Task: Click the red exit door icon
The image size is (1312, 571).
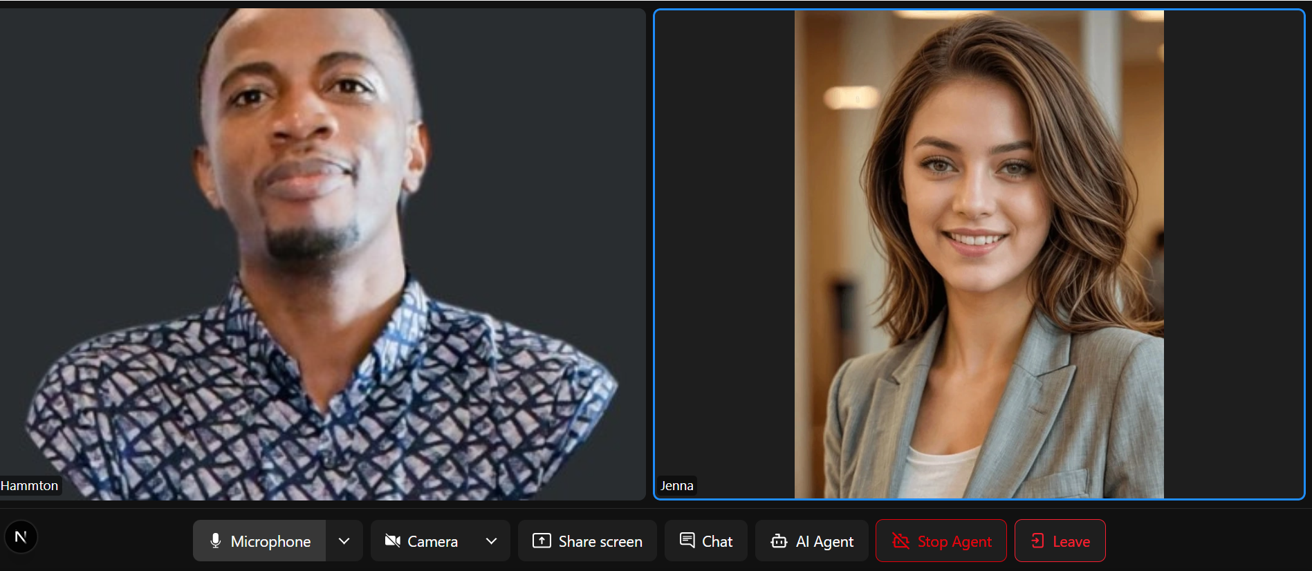Action: [1037, 541]
